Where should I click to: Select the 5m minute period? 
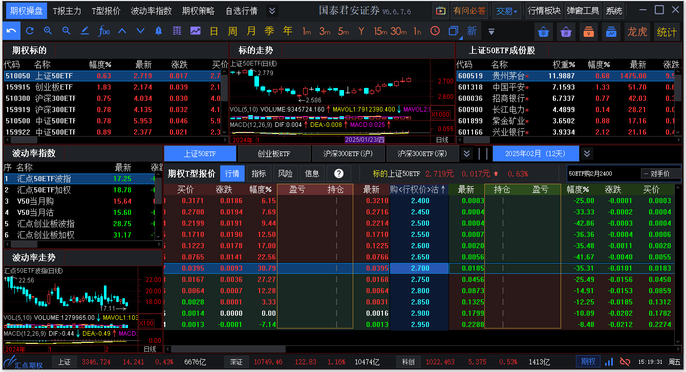coord(343,31)
